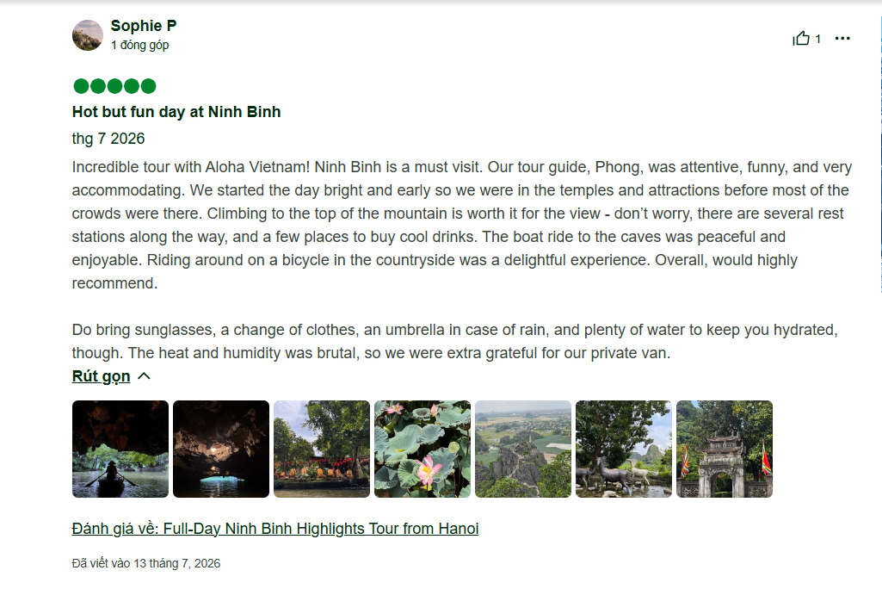Open the pink lotus flowers photo
Screen dimensions: 882x589
click(x=422, y=449)
